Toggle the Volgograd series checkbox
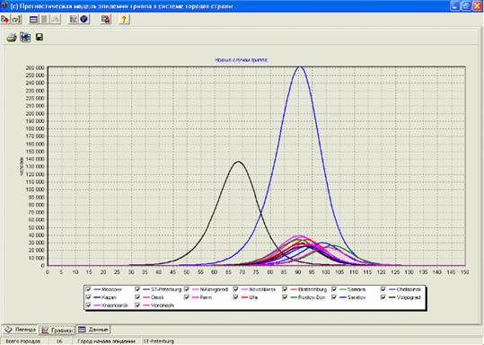The image size is (484, 345). click(383, 297)
